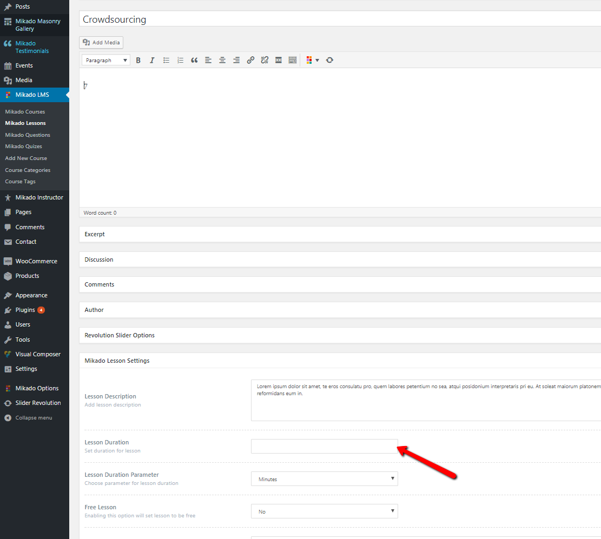The image size is (601, 539).
Task: Open the Products menu
Action: click(x=35, y=276)
